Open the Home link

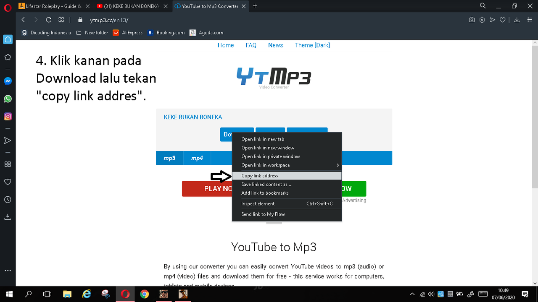tap(226, 45)
